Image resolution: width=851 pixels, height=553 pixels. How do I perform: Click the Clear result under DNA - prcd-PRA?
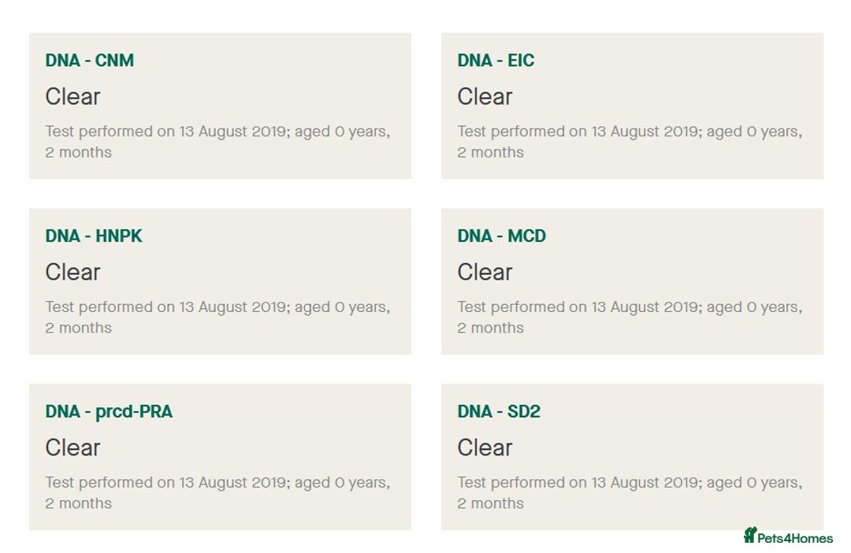pos(72,447)
